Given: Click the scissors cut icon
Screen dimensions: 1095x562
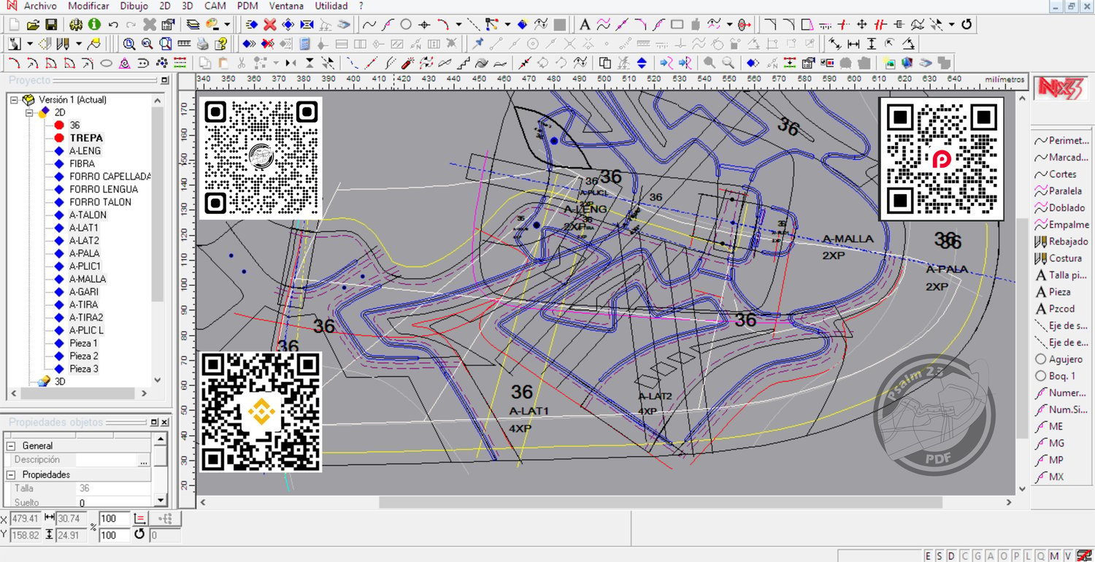Looking at the screenshot, I should [241, 63].
